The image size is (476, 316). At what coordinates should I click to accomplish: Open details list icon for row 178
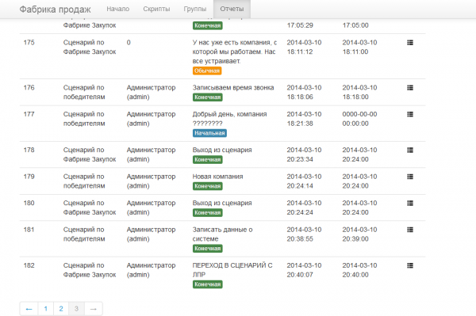410,150
